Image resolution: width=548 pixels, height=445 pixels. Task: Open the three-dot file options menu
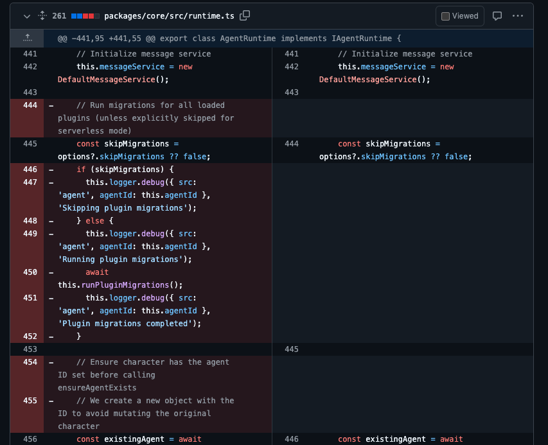point(517,16)
